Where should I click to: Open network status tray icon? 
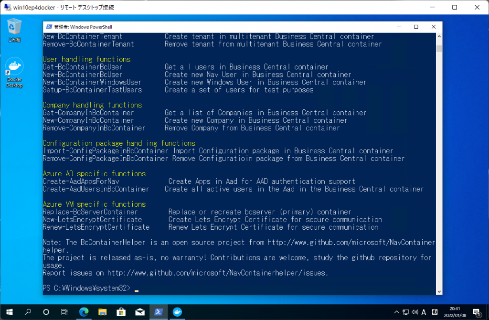click(406, 312)
